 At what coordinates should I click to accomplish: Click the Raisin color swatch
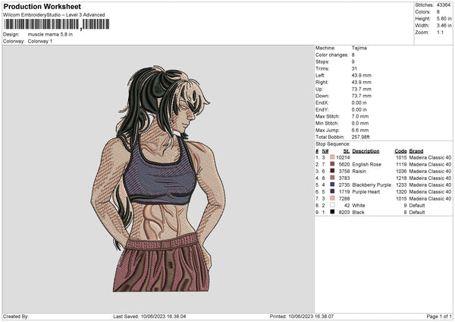point(332,171)
